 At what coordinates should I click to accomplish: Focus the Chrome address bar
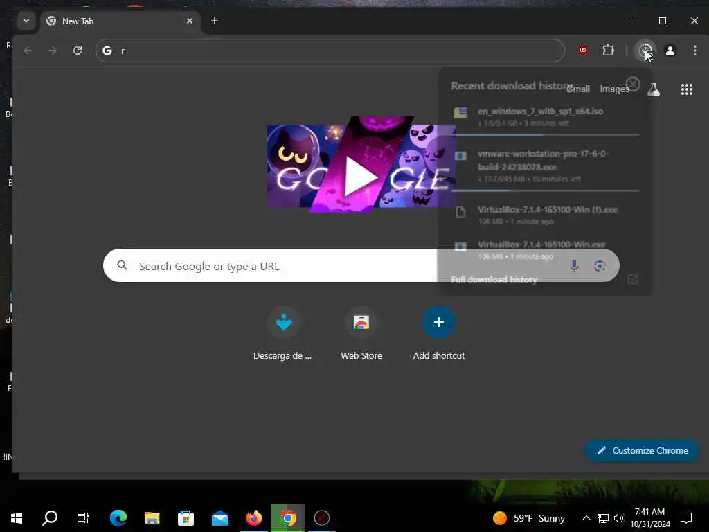pos(330,51)
